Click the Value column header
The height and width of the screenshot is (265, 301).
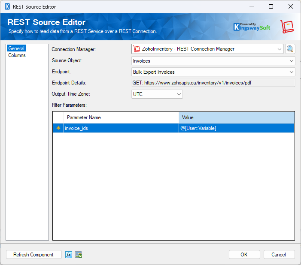click(x=237, y=117)
